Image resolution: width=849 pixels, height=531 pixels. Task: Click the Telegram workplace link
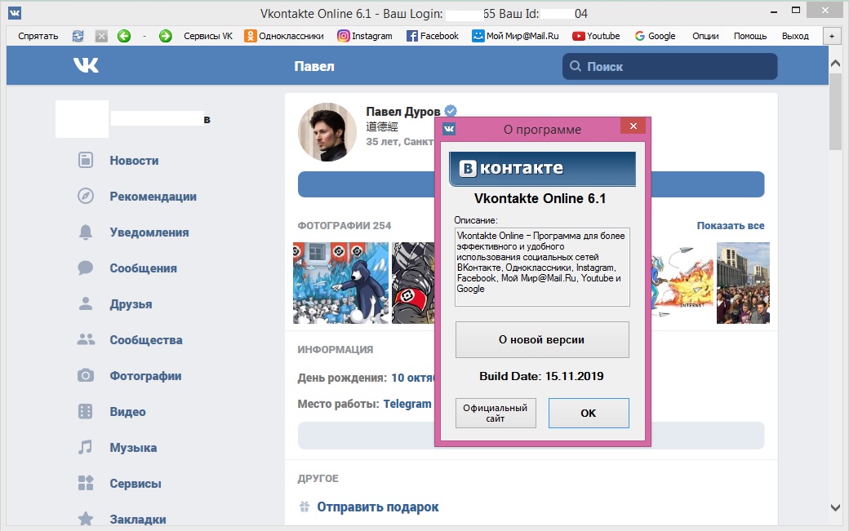coord(407,404)
